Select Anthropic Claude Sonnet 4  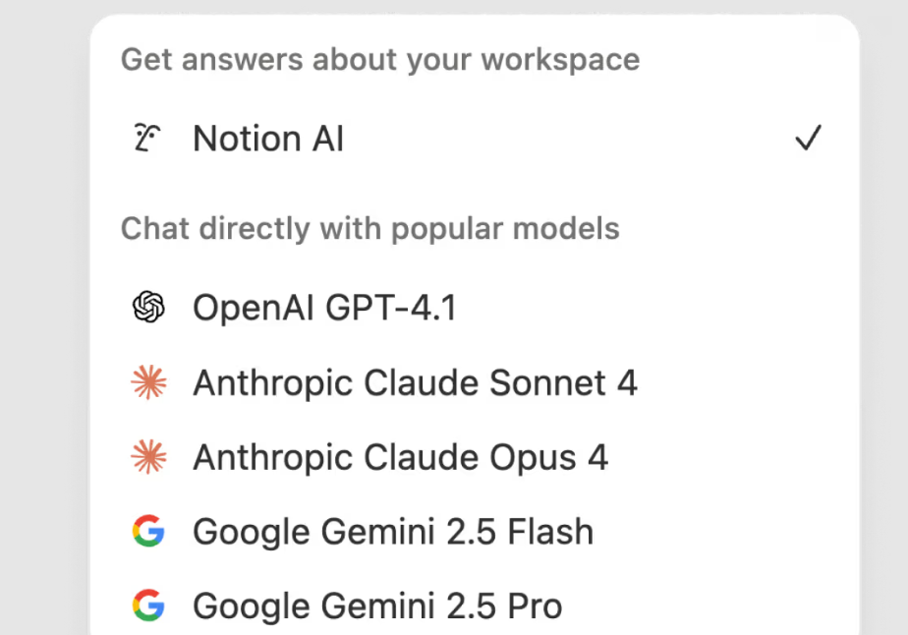[x=416, y=382]
